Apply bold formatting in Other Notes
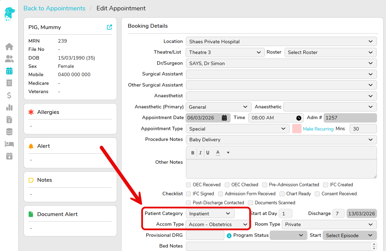The width and height of the screenshot is (386, 251). coord(193,153)
